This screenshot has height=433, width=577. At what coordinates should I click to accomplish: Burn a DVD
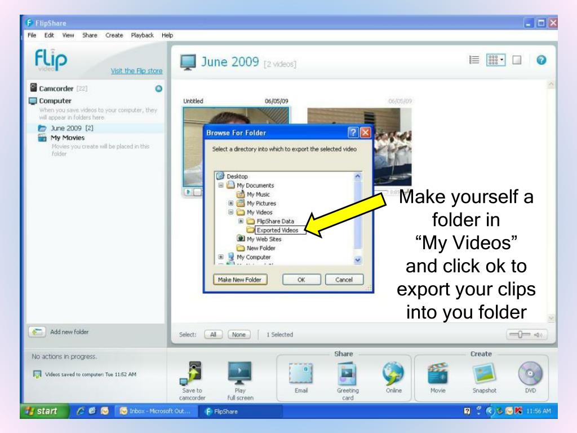(x=530, y=373)
